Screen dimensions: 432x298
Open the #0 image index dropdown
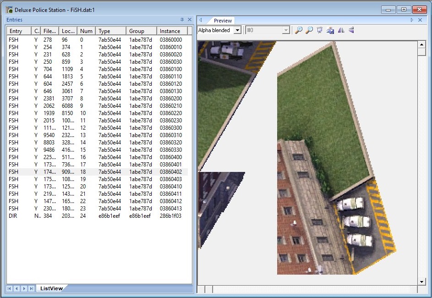286,30
